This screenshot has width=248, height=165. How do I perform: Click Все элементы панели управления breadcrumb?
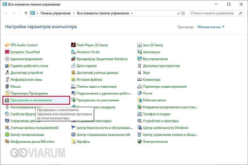tap(103, 13)
